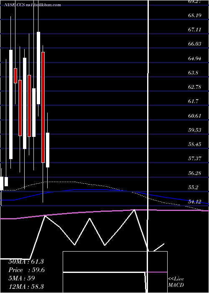
Task: Click the 60.61 price axis label
Action: (x=195, y=116)
